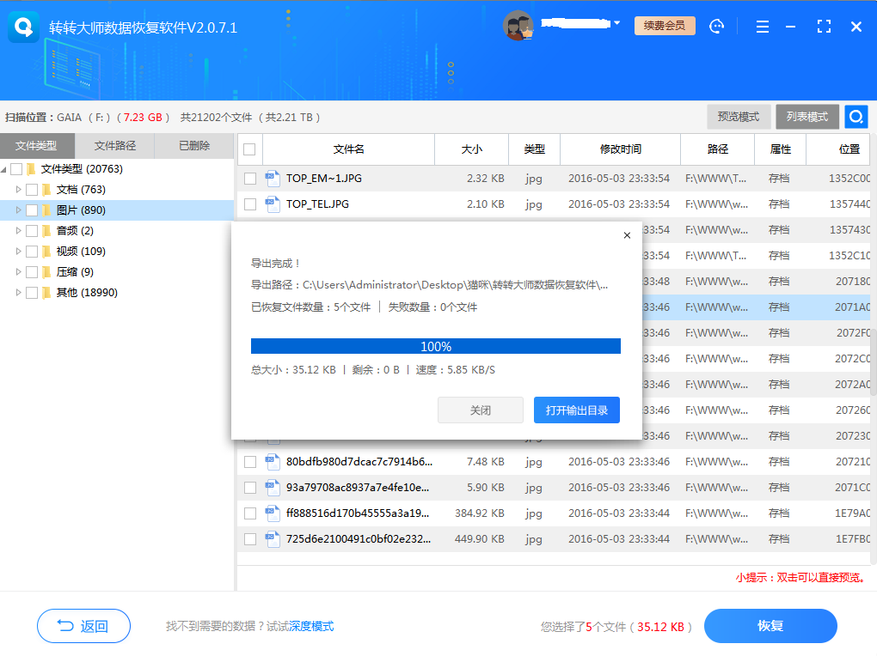Expand the 图片 (890) tree node
This screenshot has width=877, height=656.
coord(18,210)
